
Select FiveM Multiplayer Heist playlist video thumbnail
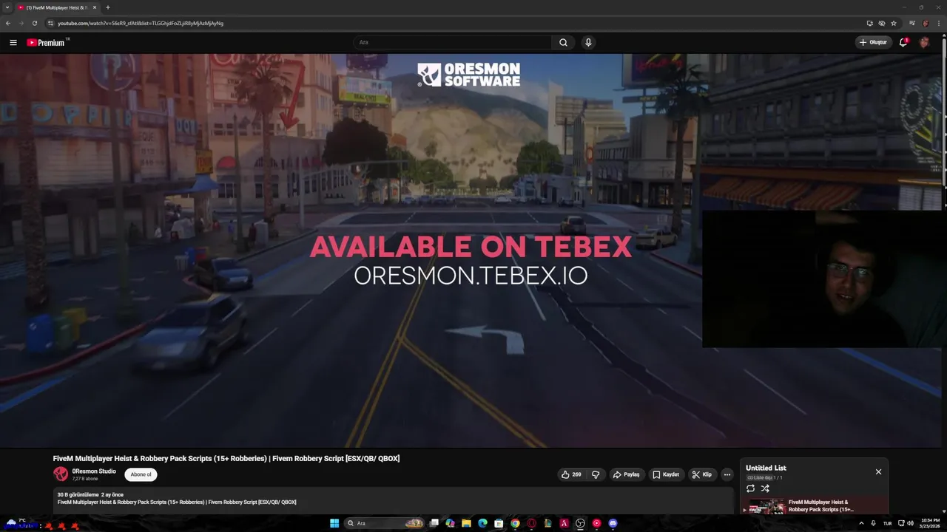766,507
